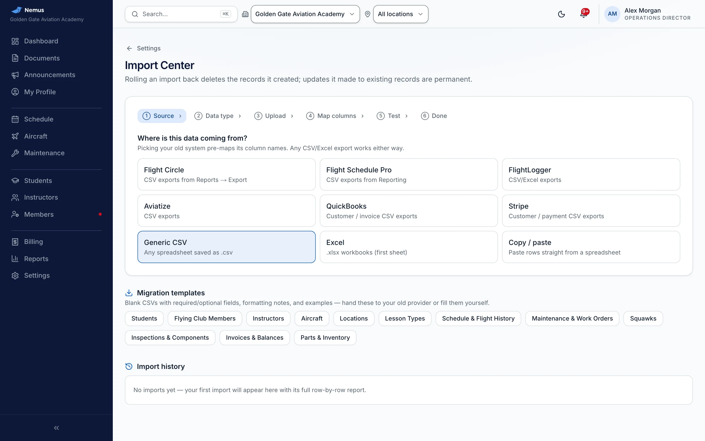Download Instructors template
Viewport: 705px width, 441px height.
point(268,319)
